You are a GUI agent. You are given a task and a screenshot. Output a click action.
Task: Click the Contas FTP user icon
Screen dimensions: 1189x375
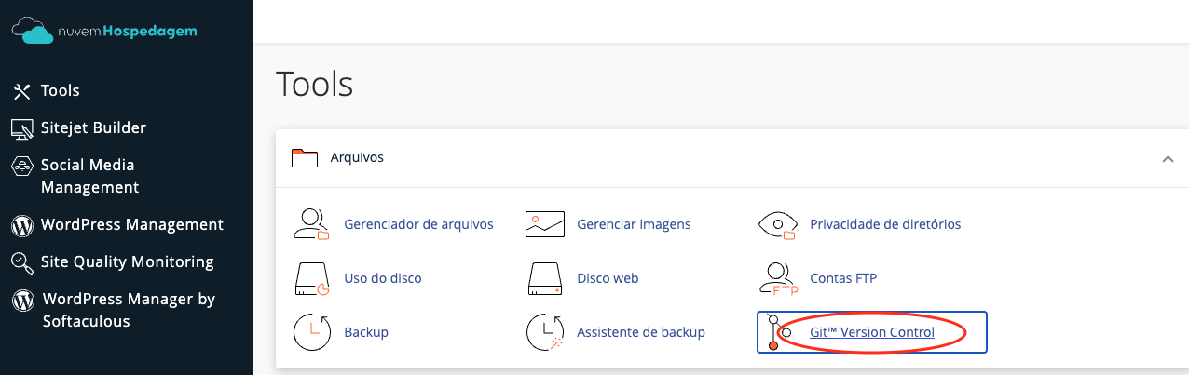[778, 278]
